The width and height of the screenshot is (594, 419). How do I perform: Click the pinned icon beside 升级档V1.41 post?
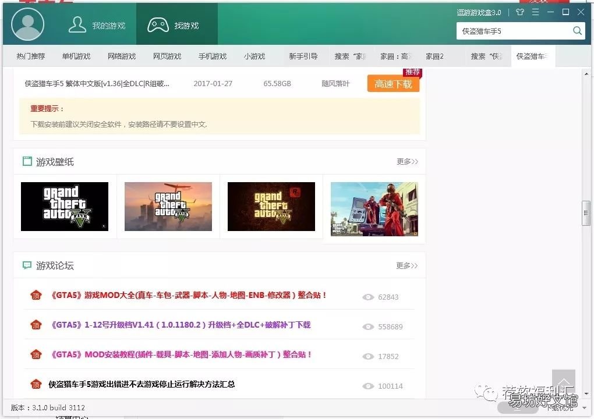(x=36, y=325)
